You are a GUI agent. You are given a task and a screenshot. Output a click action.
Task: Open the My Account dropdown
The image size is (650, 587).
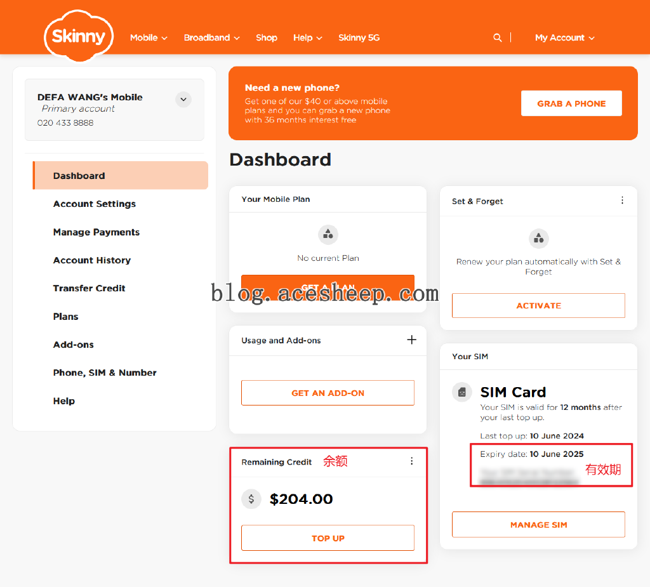564,37
